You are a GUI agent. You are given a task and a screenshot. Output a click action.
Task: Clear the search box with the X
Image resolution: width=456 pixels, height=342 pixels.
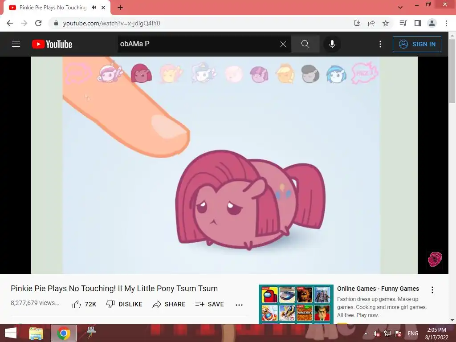coord(283,44)
